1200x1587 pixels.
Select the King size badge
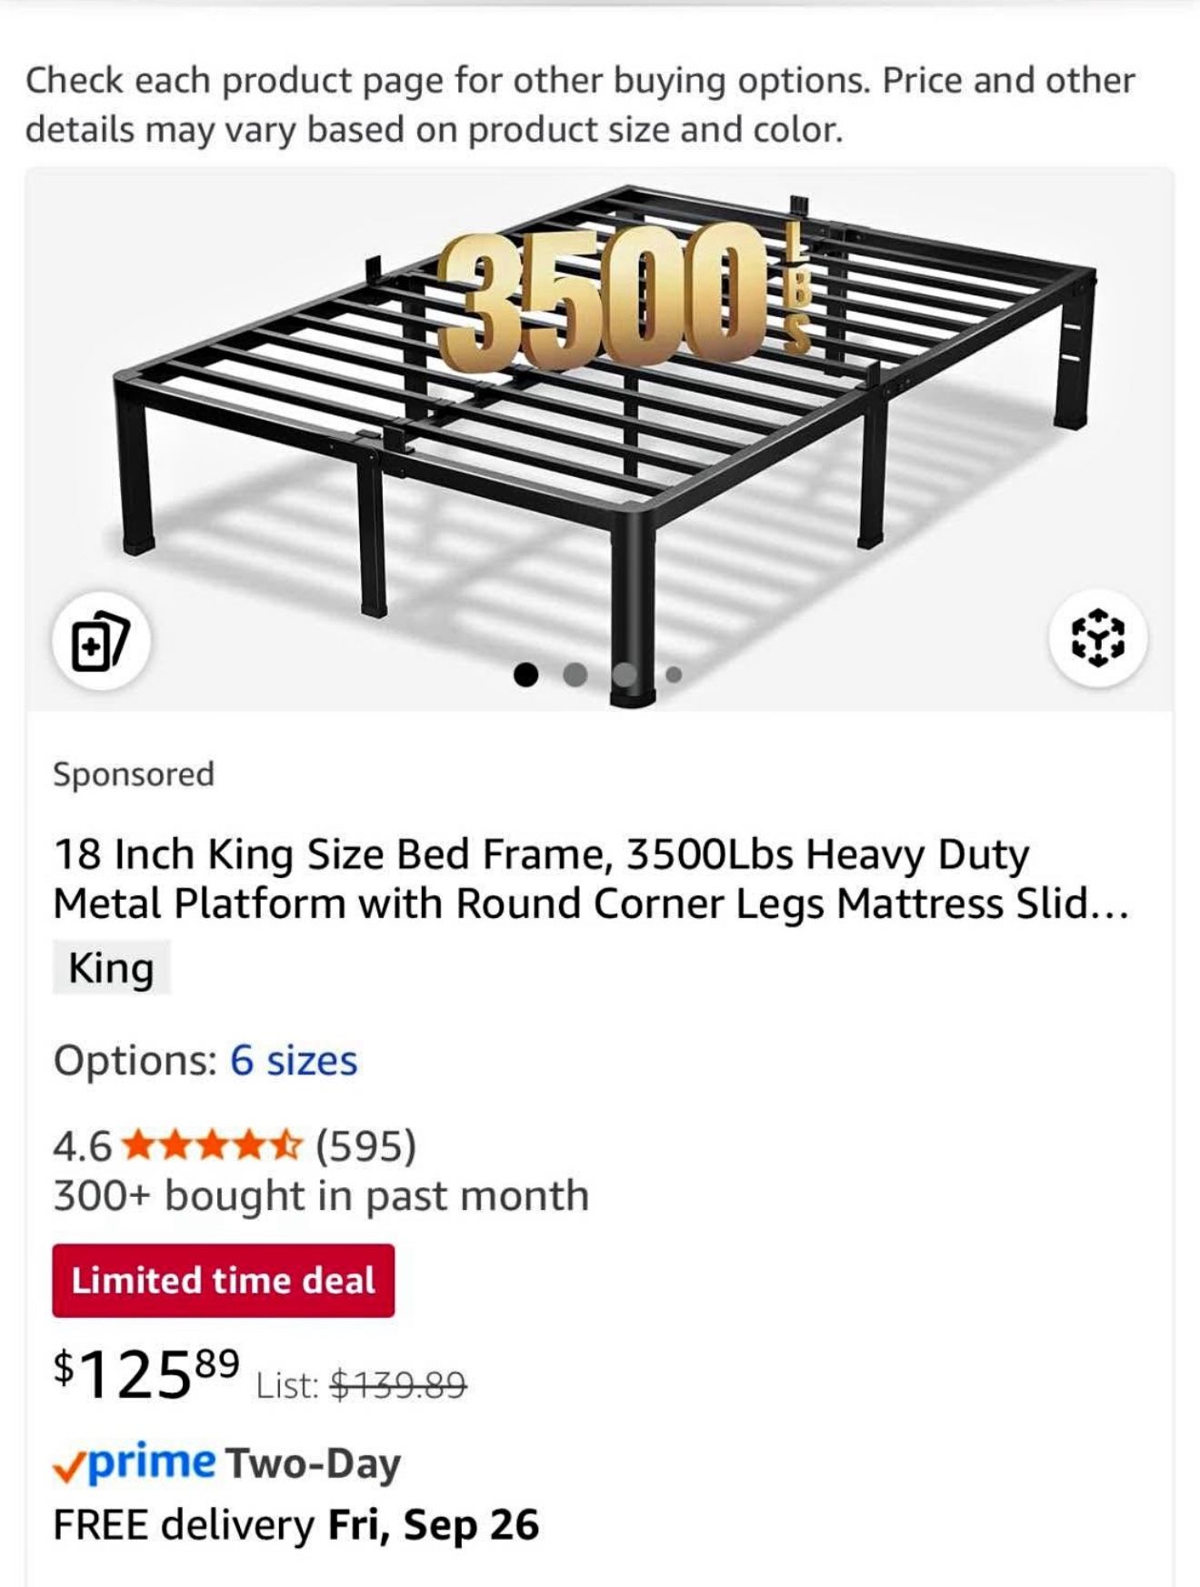coord(111,968)
